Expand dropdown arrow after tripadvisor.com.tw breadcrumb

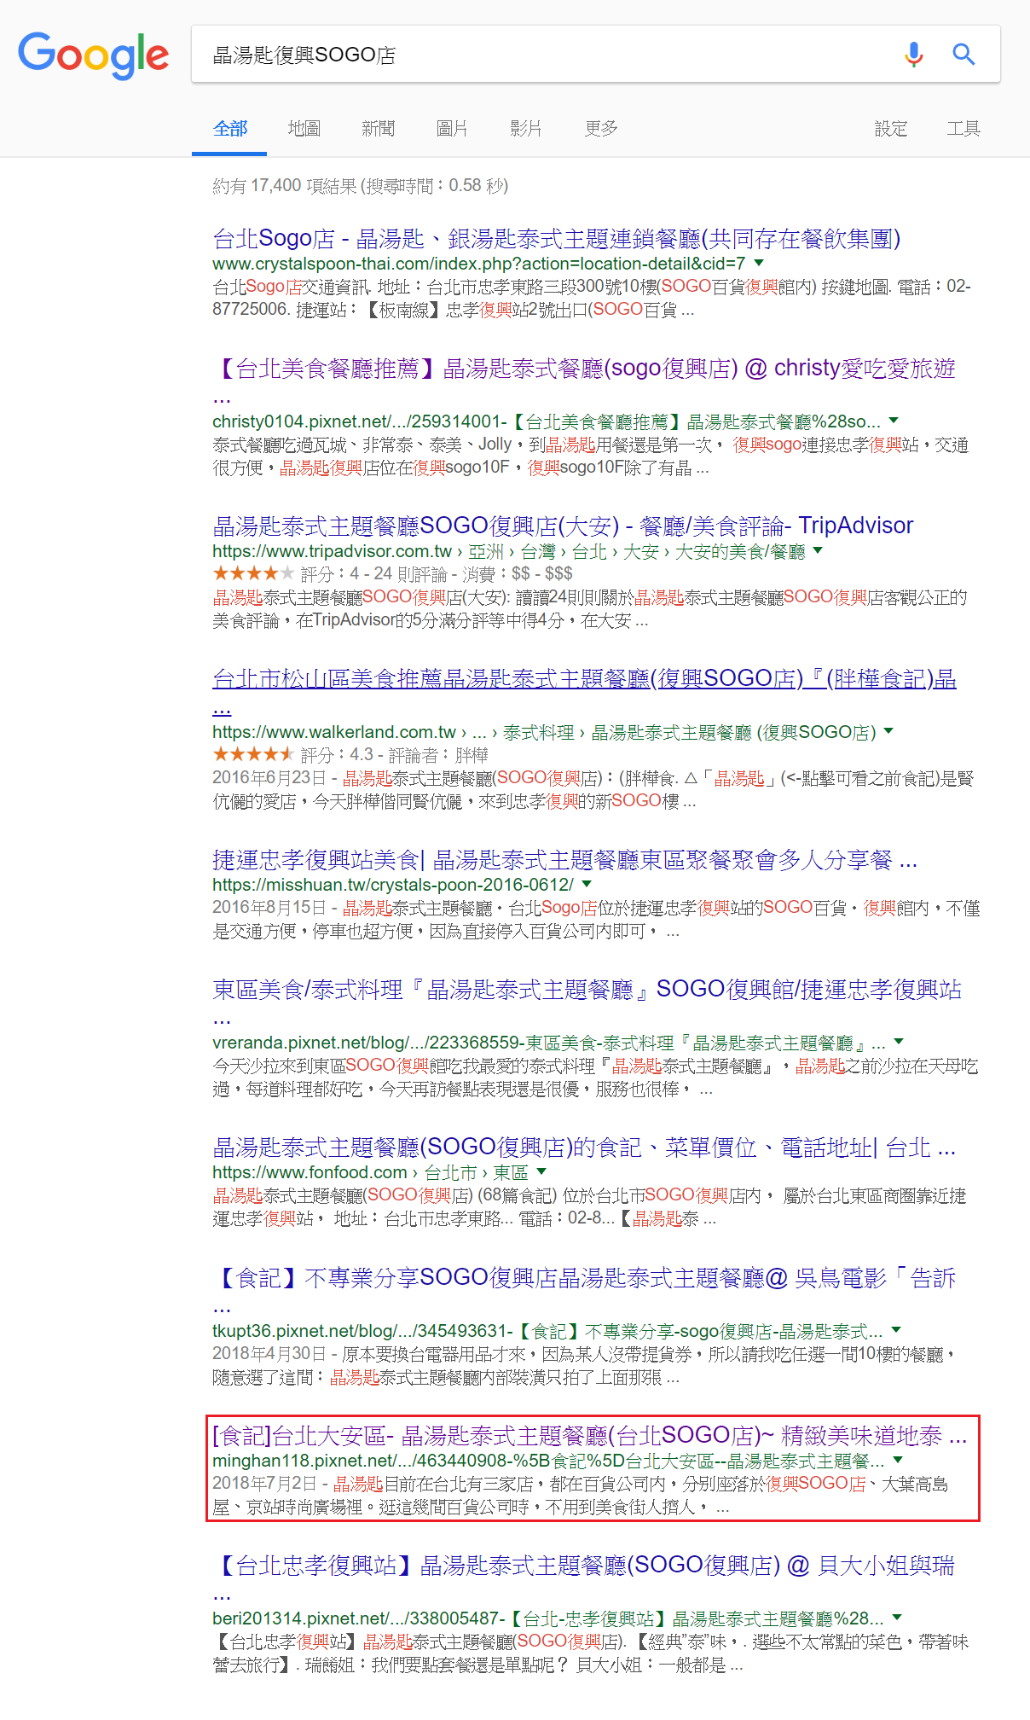[818, 551]
